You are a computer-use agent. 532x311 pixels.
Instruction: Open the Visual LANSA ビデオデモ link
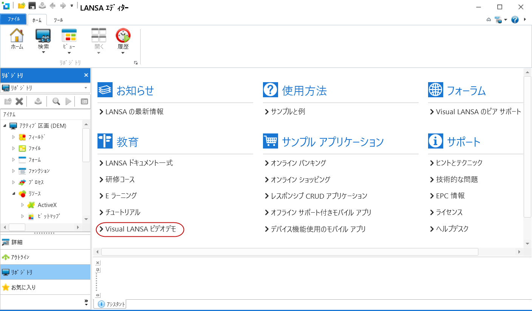(x=141, y=229)
